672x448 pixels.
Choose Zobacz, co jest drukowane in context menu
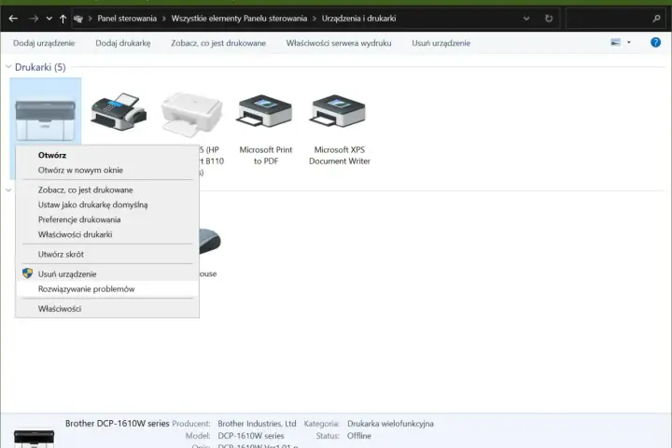pos(107,189)
